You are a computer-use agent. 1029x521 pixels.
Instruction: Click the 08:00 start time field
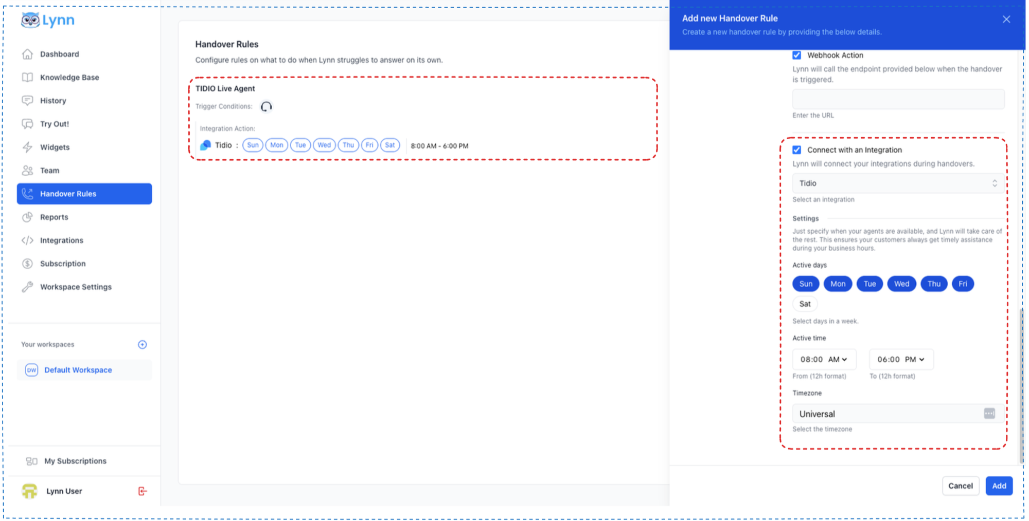[811, 359]
